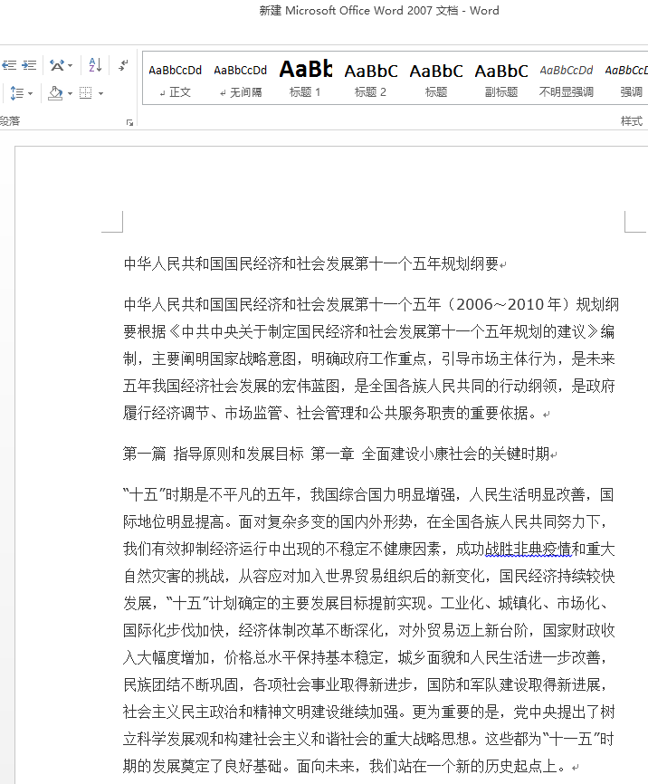Apply the 正文 style
This screenshot has width=648, height=784.
(175, 79)
